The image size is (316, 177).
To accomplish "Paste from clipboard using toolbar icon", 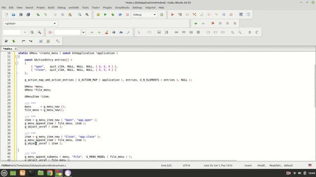I will click(x=70, y=14).
